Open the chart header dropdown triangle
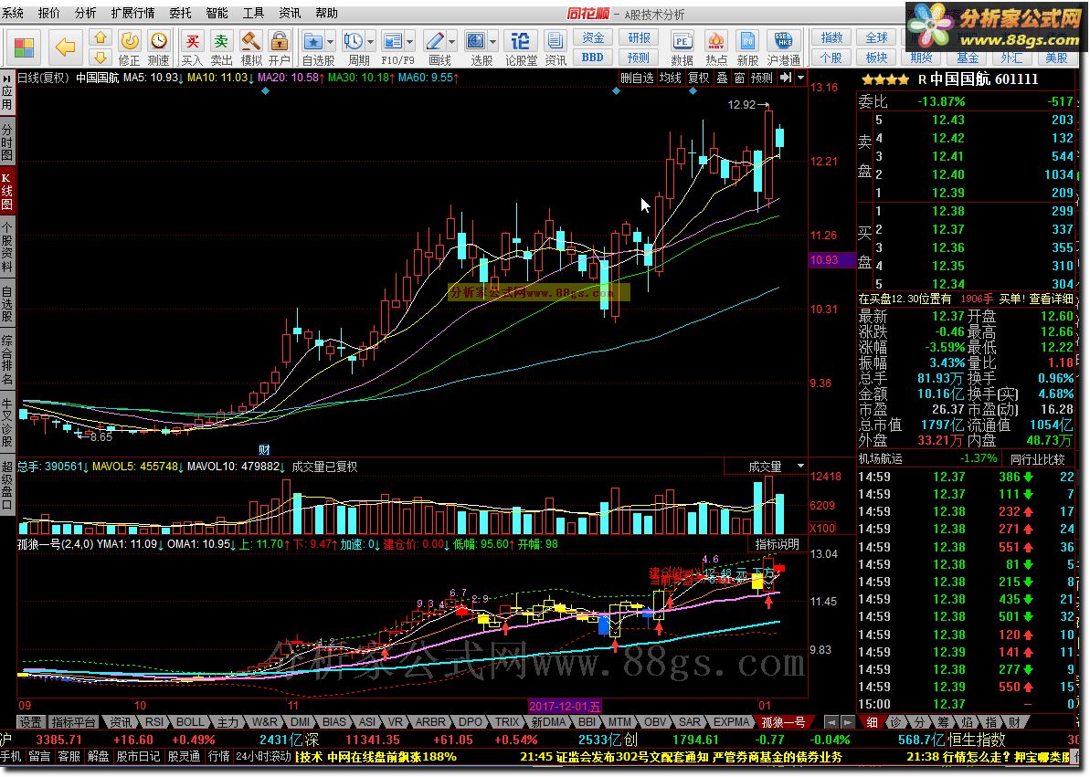This screenshot has width=1090, height=777. [800, 78]
